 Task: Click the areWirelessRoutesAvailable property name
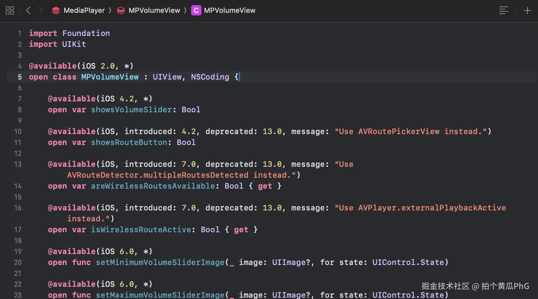click(153, 186)
